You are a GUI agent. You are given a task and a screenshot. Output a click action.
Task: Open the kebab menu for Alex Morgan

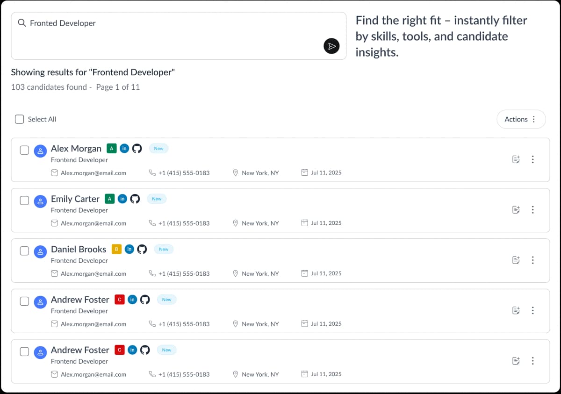point(532,159)
